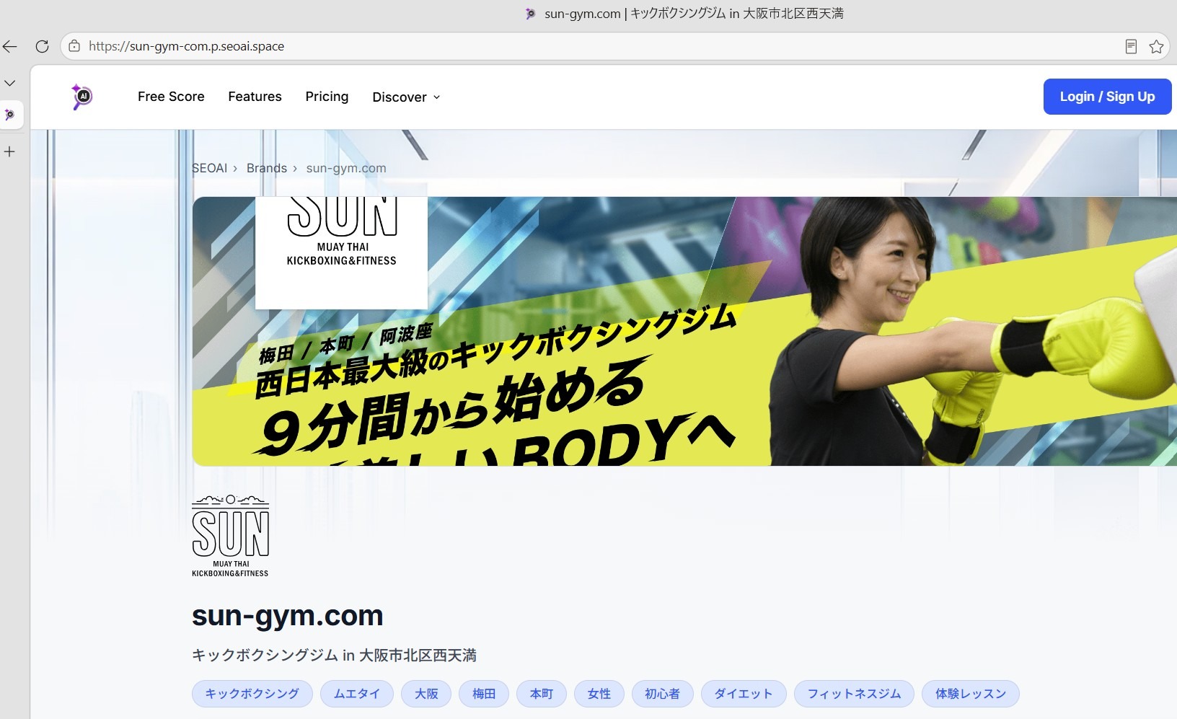Select the 梅田 tag

(x=484, y=694)
